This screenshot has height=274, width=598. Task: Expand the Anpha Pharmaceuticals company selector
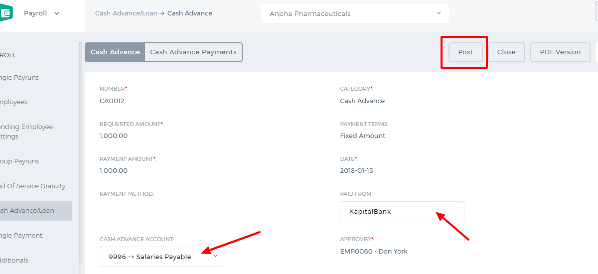point(355,13)
